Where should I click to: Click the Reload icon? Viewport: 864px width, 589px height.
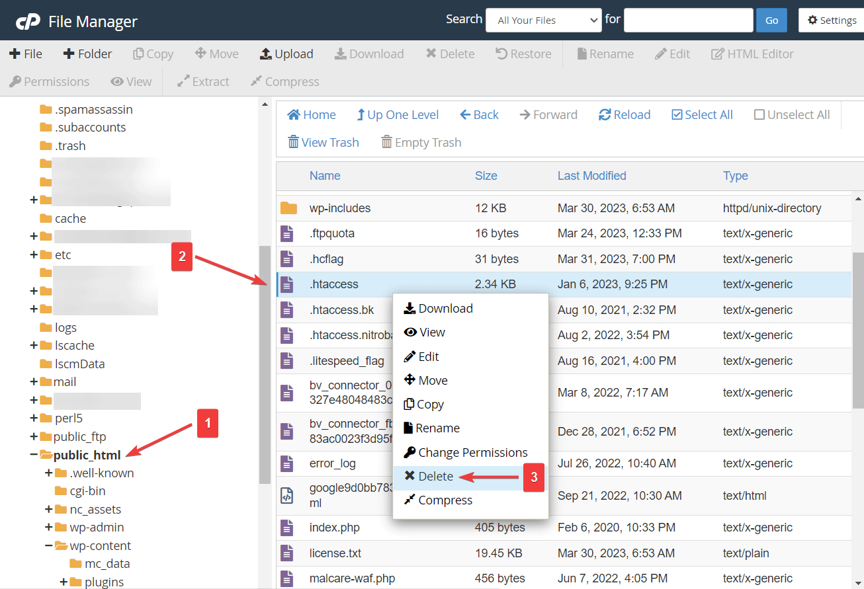pos(605,115)
